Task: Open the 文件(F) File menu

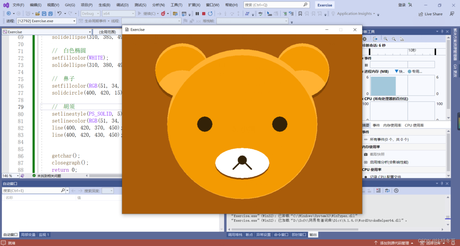Action: (18, 5)
